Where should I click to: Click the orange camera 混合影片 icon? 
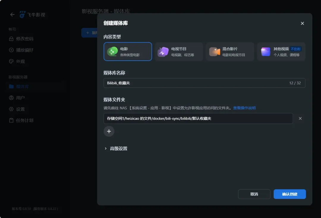click(x=214, y=52)
